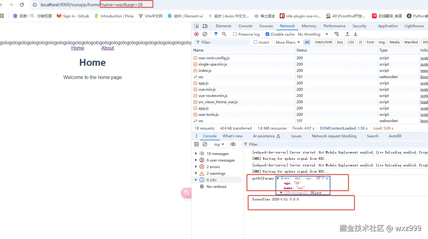Open the Introduction Pinia bookmark
The height and width of the screenshot is (239, 428).
(x=114, y=16)
